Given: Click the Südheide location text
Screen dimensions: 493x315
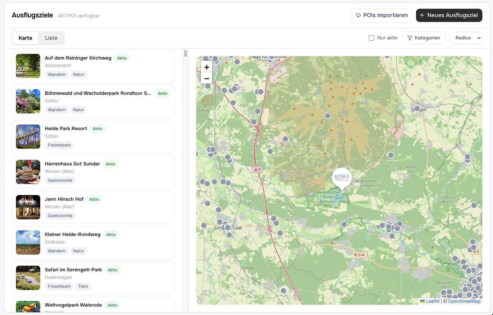Looking at the screenshot, I should point(55,242).
